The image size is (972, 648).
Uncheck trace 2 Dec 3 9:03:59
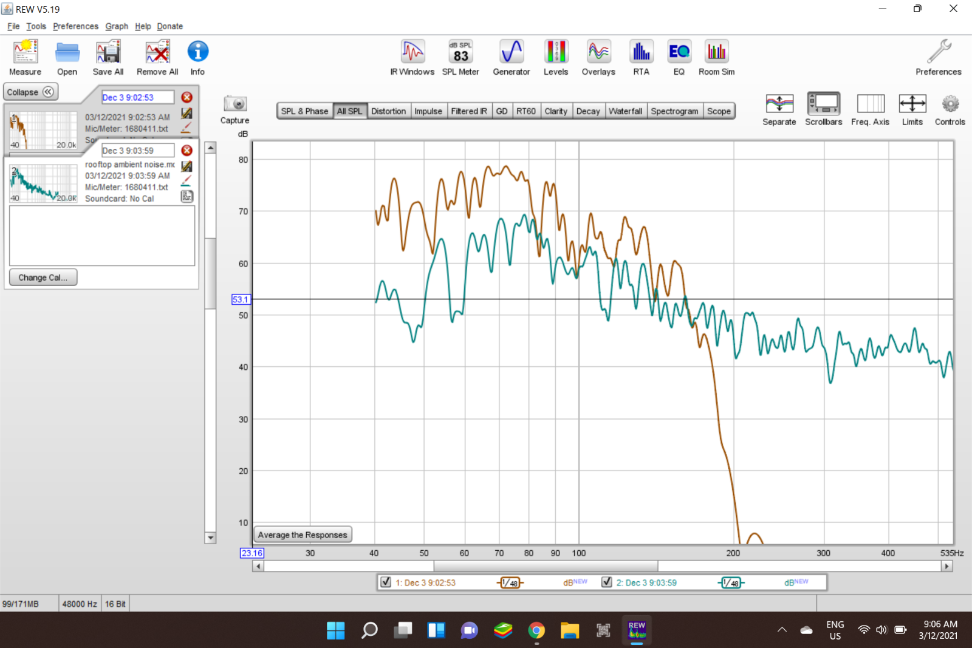tap(606, 582)
